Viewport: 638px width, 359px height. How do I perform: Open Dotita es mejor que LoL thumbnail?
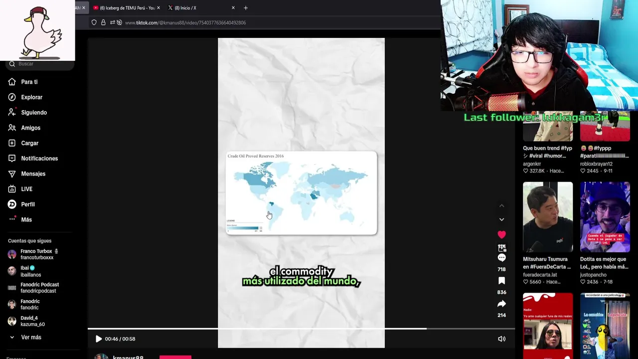click(x=605, y=217)
